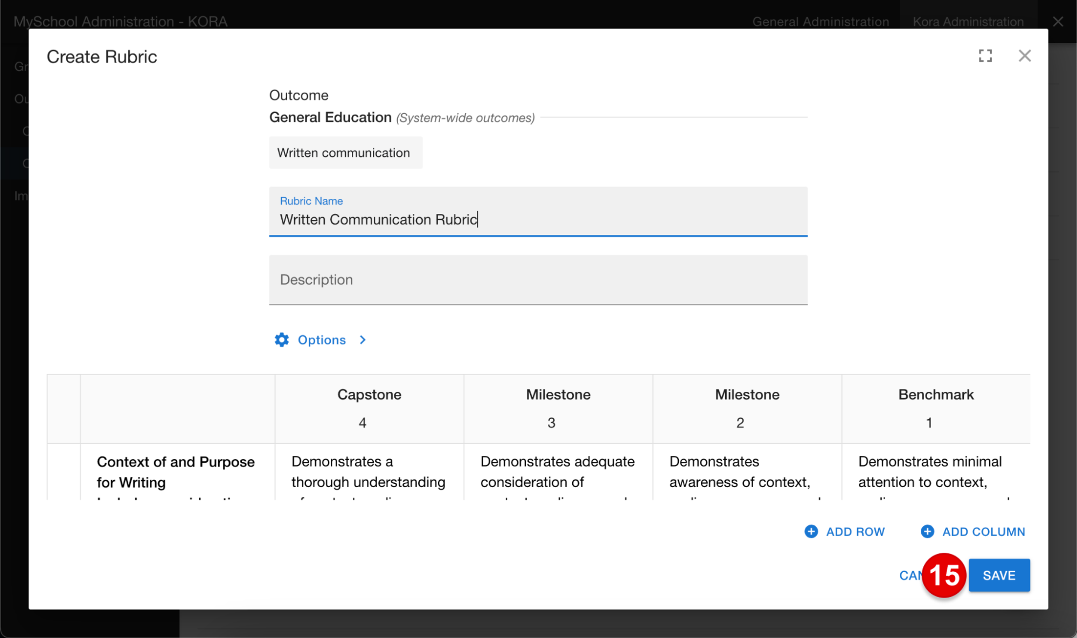The width and height of the screenshot is (1077, 638).
Task: Save the rubric
Action: click(999, 575)
